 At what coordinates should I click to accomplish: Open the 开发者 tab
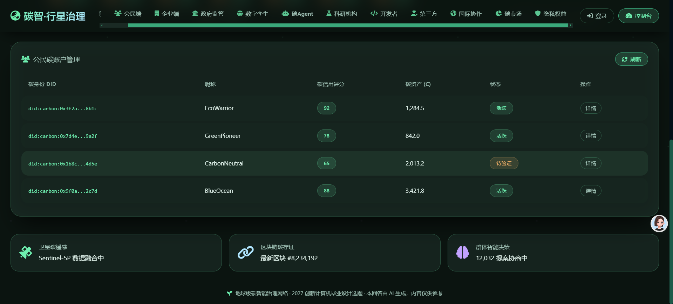point(384,14)
